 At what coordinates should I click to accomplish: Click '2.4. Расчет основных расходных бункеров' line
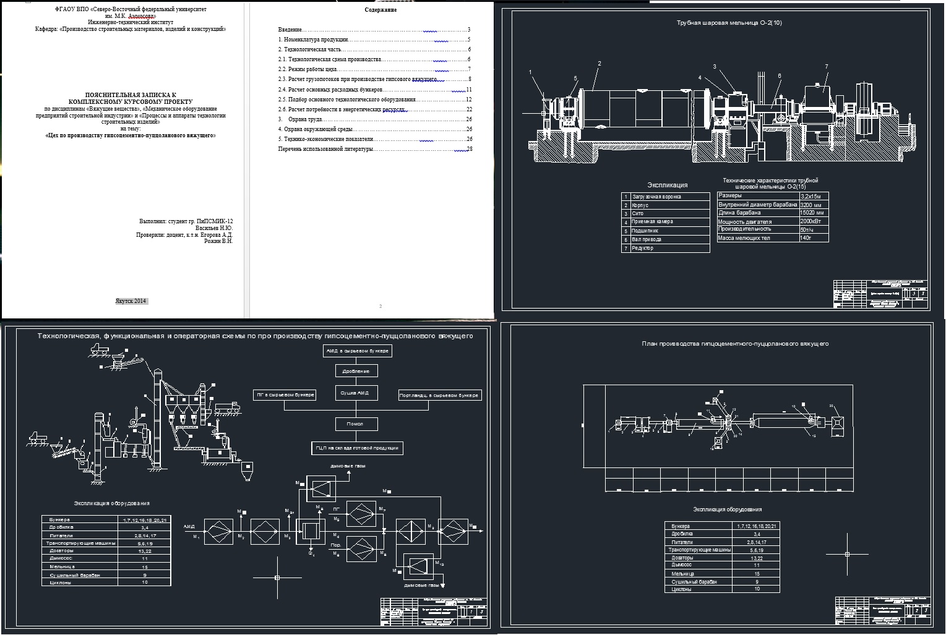pyautogui.click(x=374, y=90)
